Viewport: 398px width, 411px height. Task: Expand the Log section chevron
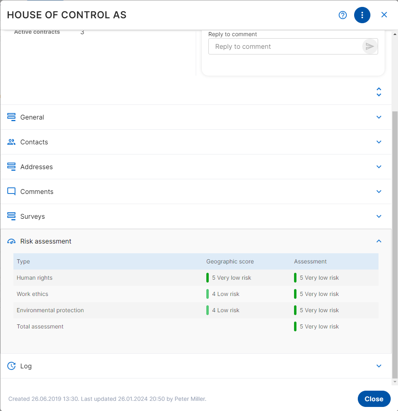coord(379,366)
